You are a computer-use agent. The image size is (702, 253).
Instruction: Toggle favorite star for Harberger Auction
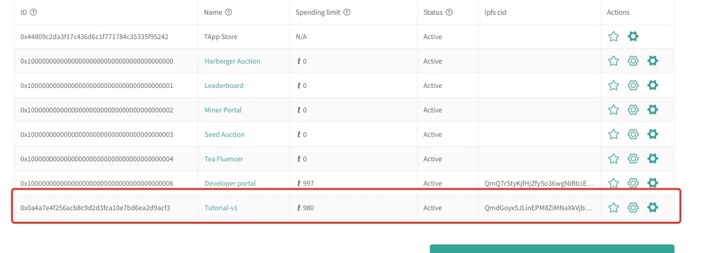614,61
